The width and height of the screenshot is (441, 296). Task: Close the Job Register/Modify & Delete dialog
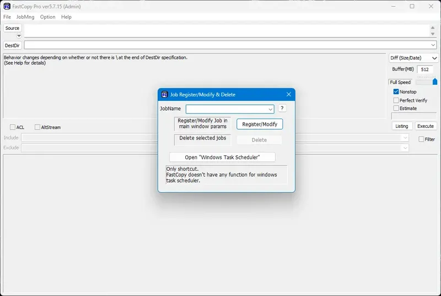[288, 94]
